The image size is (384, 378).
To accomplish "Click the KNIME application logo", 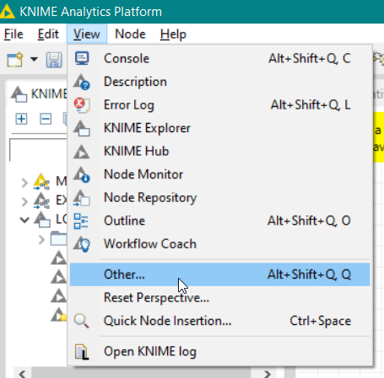I will (x=8, y=12).
